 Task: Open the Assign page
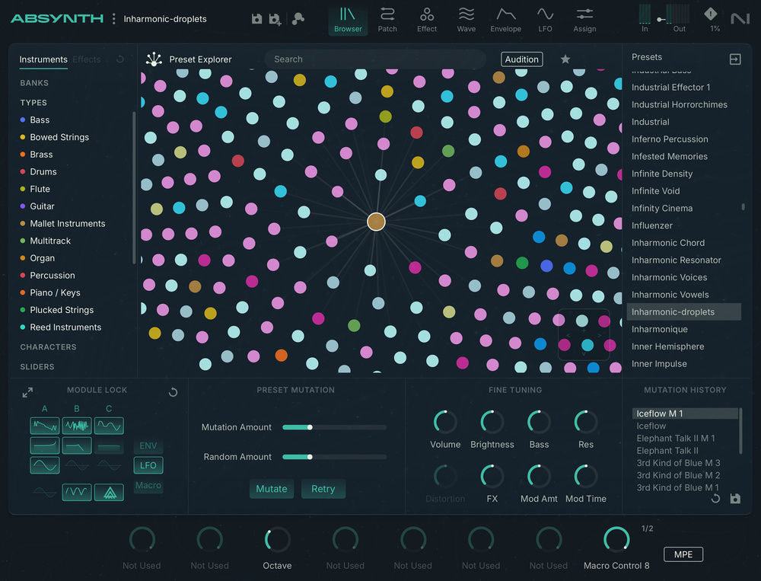point(584,20)
